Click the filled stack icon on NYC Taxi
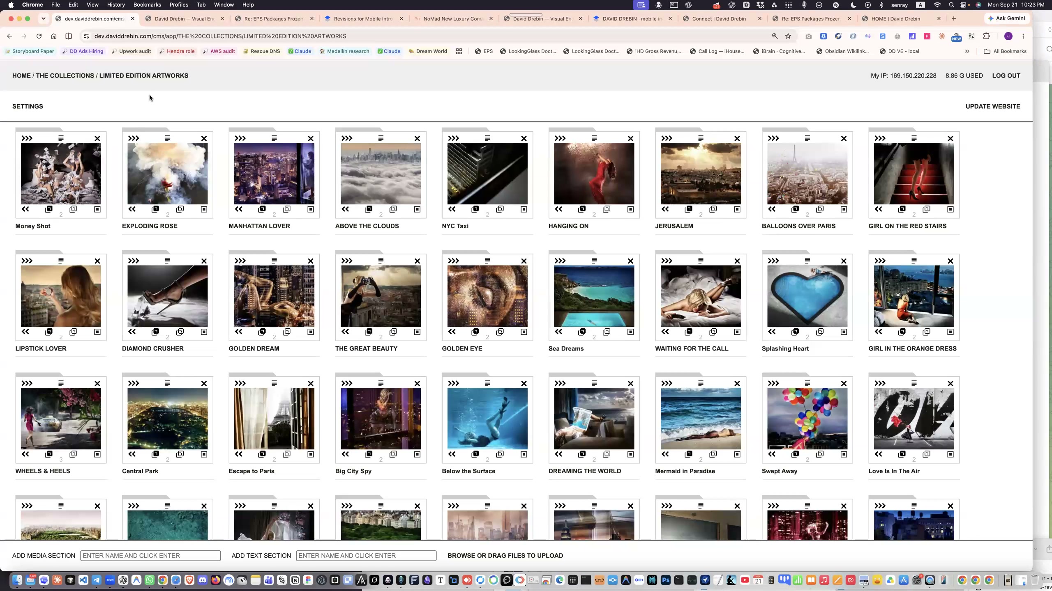1052x591 pixels. click(475, 209)
